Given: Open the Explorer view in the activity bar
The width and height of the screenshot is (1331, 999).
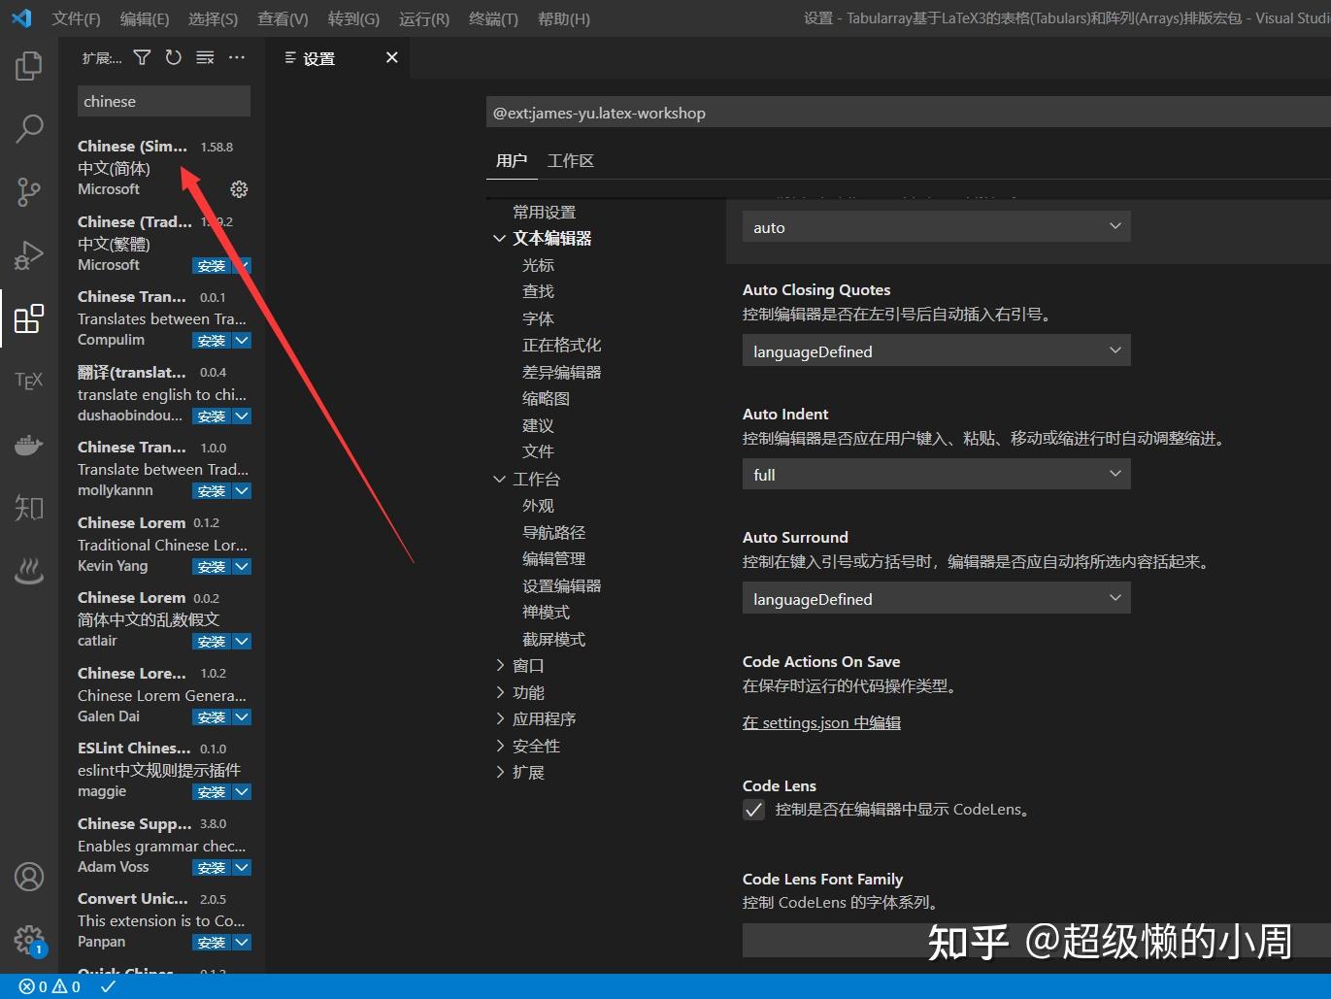Looking at the screenshot, I should tap(28, 65).
